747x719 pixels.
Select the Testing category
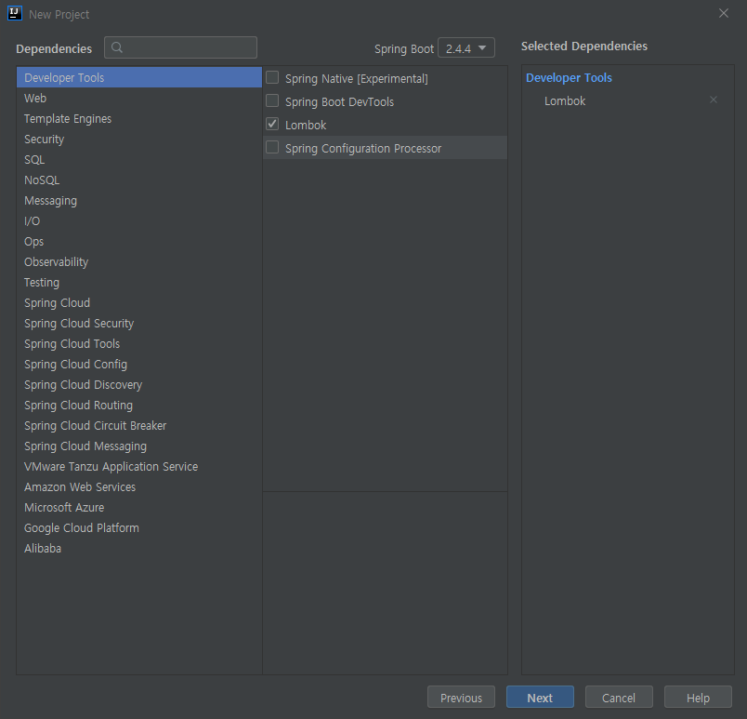[139, 283]
